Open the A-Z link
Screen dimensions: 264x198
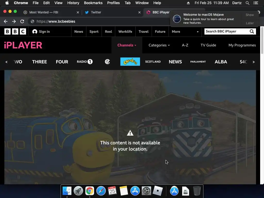pyautogui.click(x=185, y=45)
